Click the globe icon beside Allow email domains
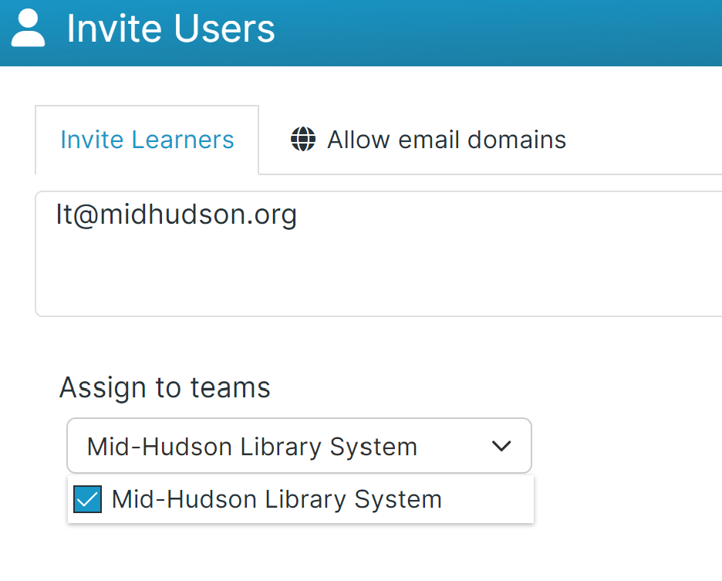Image resolution: width=722 pixels, height=581 pixels. [303, 139]
